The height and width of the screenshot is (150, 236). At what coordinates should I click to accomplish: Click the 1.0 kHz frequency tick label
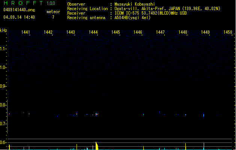tap(3, 67)
